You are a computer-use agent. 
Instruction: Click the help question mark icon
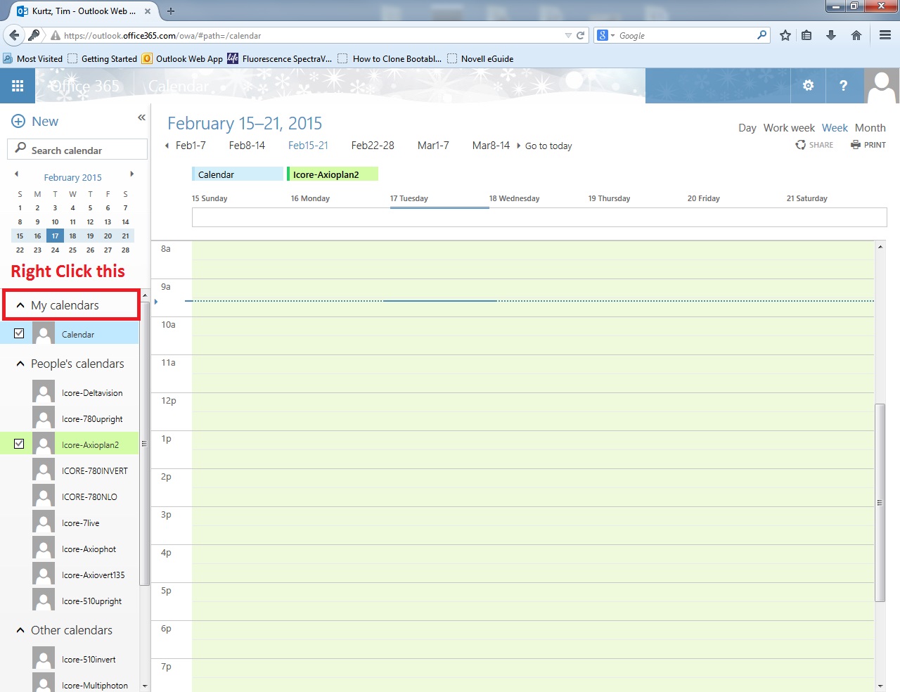[x=843, y=86]
